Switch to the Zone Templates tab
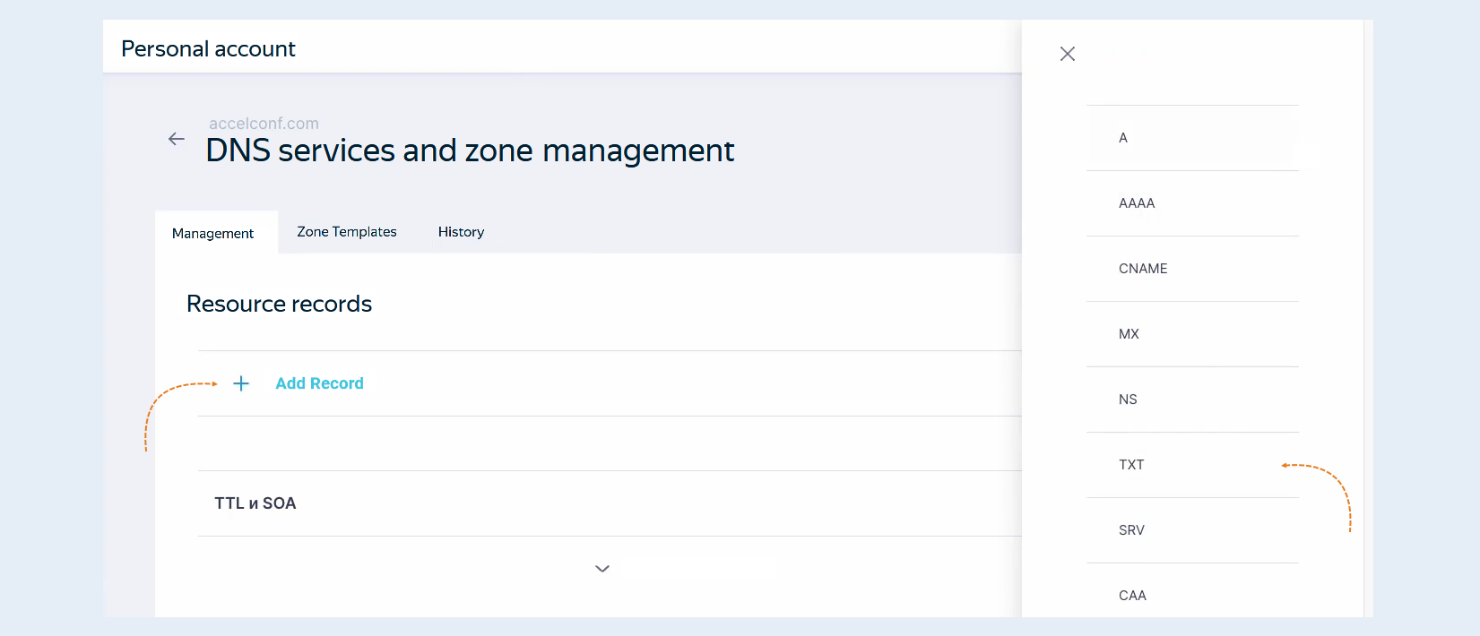 coord(347,232)
